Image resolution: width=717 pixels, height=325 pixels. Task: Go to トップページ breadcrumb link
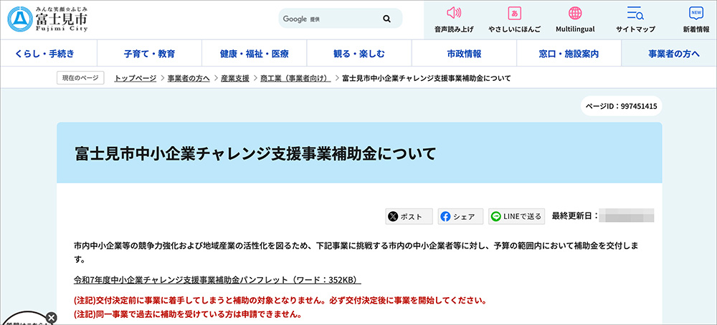coord(136,79)
